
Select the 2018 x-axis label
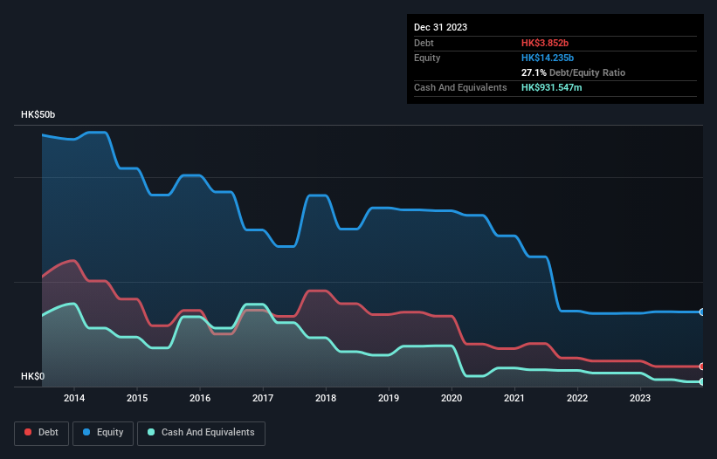[326, 398]
